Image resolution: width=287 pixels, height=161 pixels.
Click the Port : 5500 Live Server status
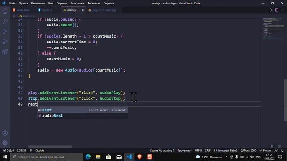pyautogui.click(x=248, y=150)
